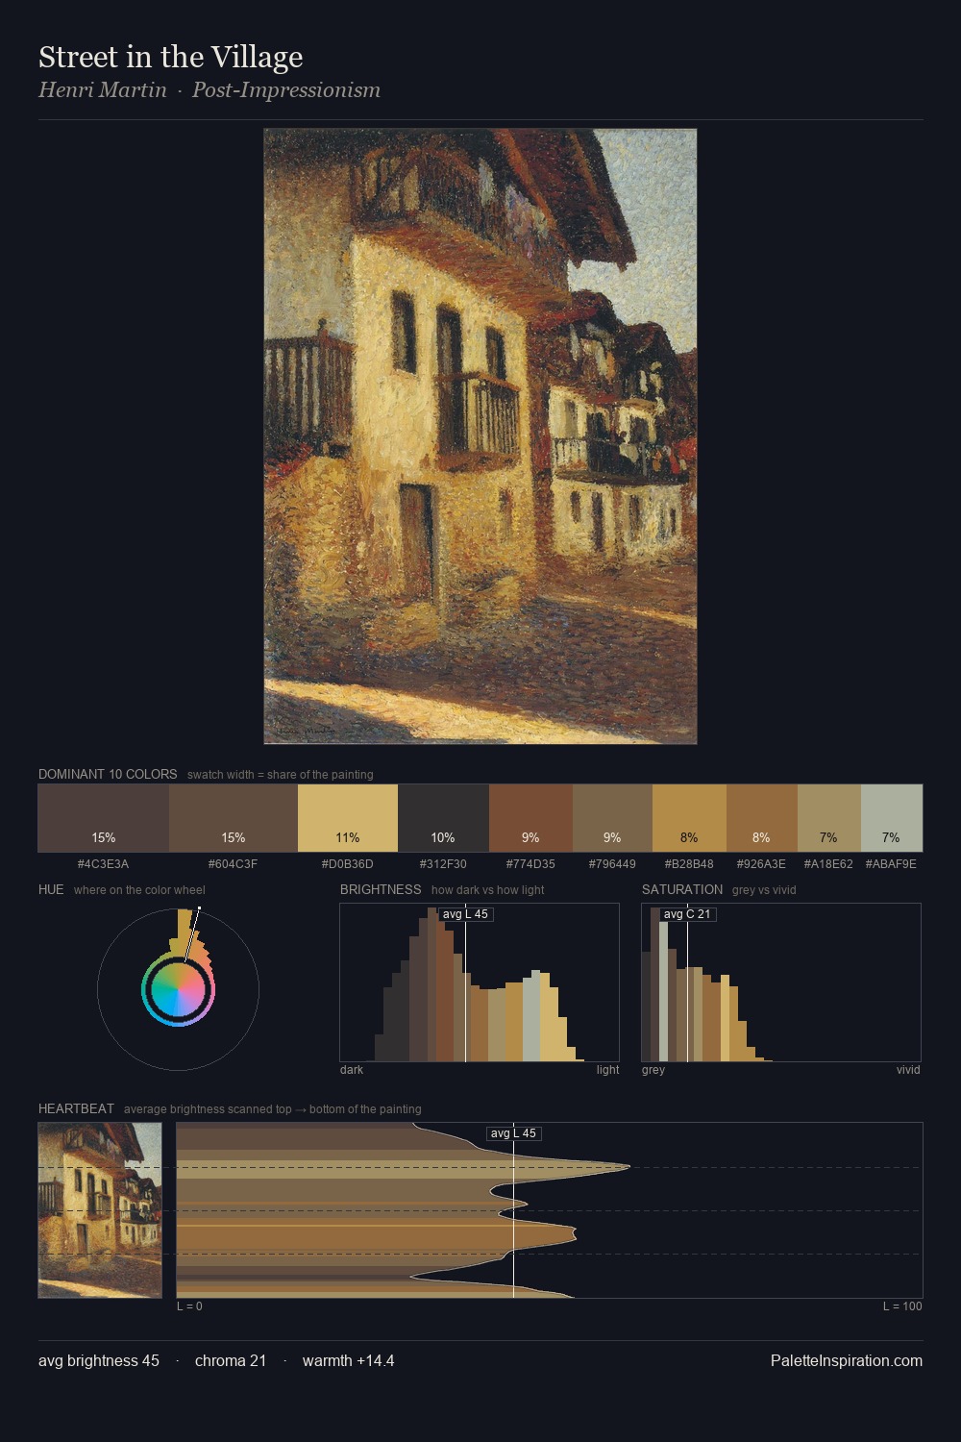This screenshot has height=1442, width=961.
Task: Click the '#312F30' hex code text
Action: coord(443,864)
